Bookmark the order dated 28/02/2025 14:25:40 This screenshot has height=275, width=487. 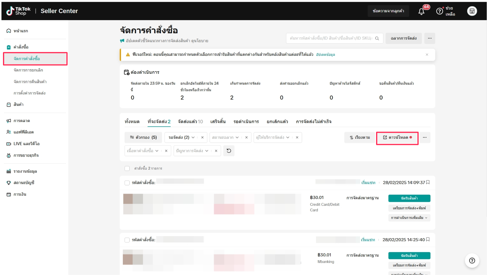coord(428,239)
